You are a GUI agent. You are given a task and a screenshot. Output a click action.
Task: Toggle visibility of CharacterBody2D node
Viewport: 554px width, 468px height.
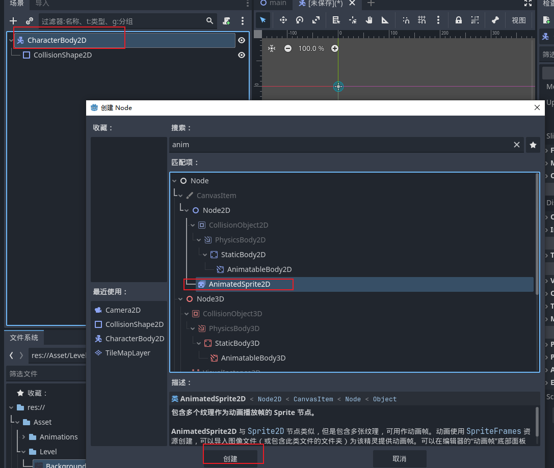241,40
